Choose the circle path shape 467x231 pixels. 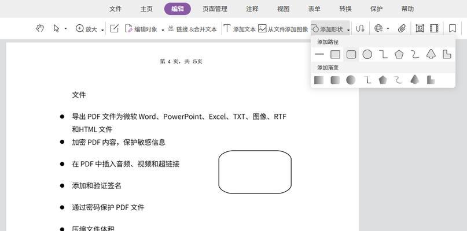click(x=367, y=54)
